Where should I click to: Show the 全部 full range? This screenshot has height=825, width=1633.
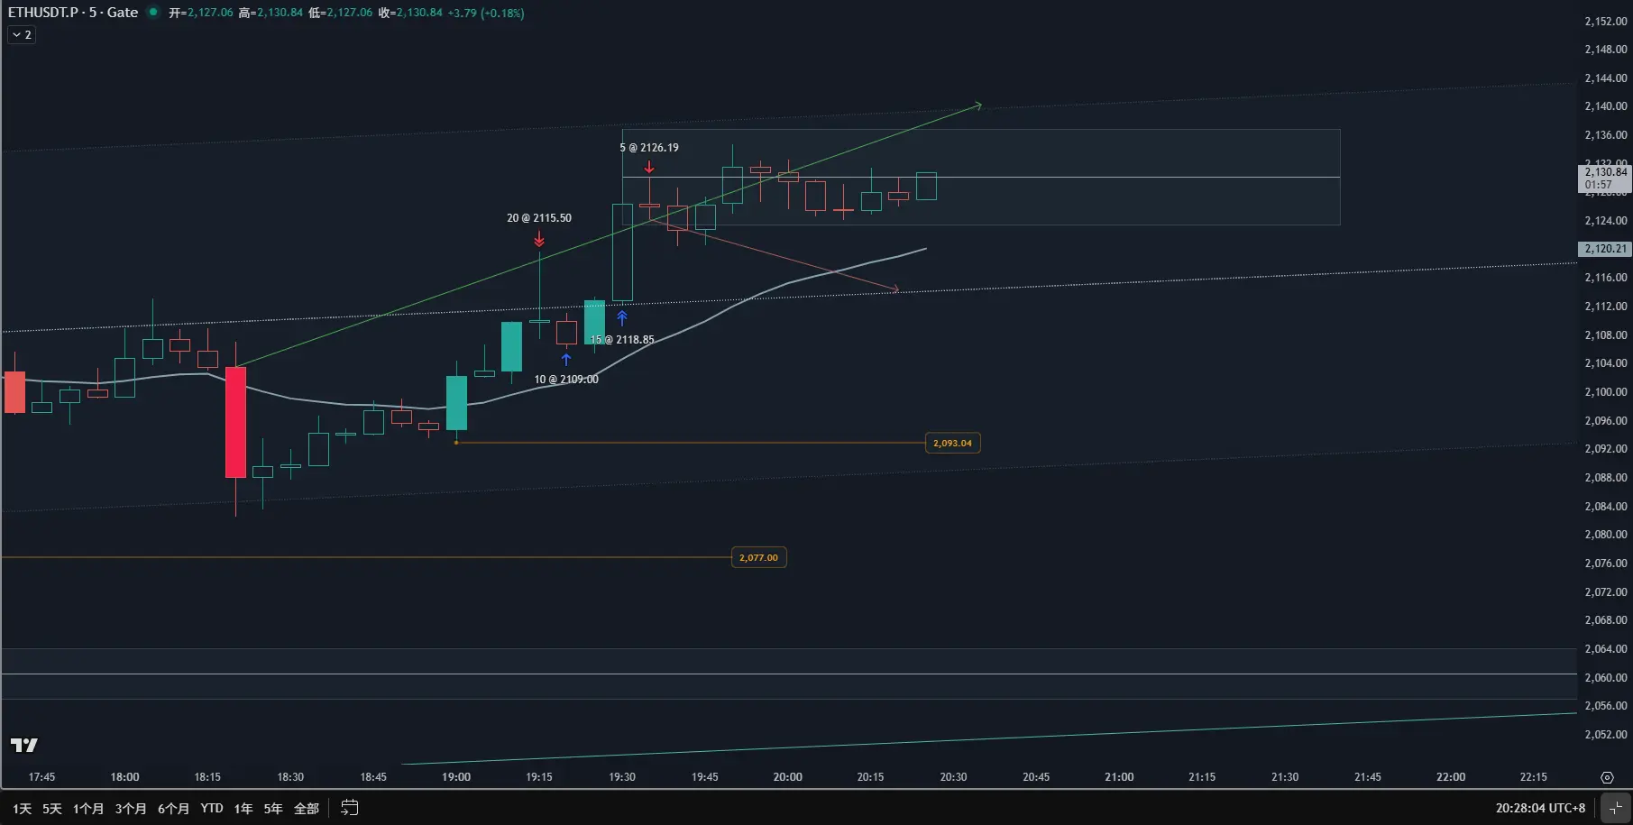tap(307, 809)
